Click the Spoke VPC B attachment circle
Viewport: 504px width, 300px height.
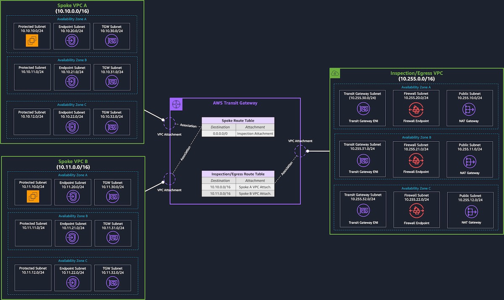(x=170, y=179)
